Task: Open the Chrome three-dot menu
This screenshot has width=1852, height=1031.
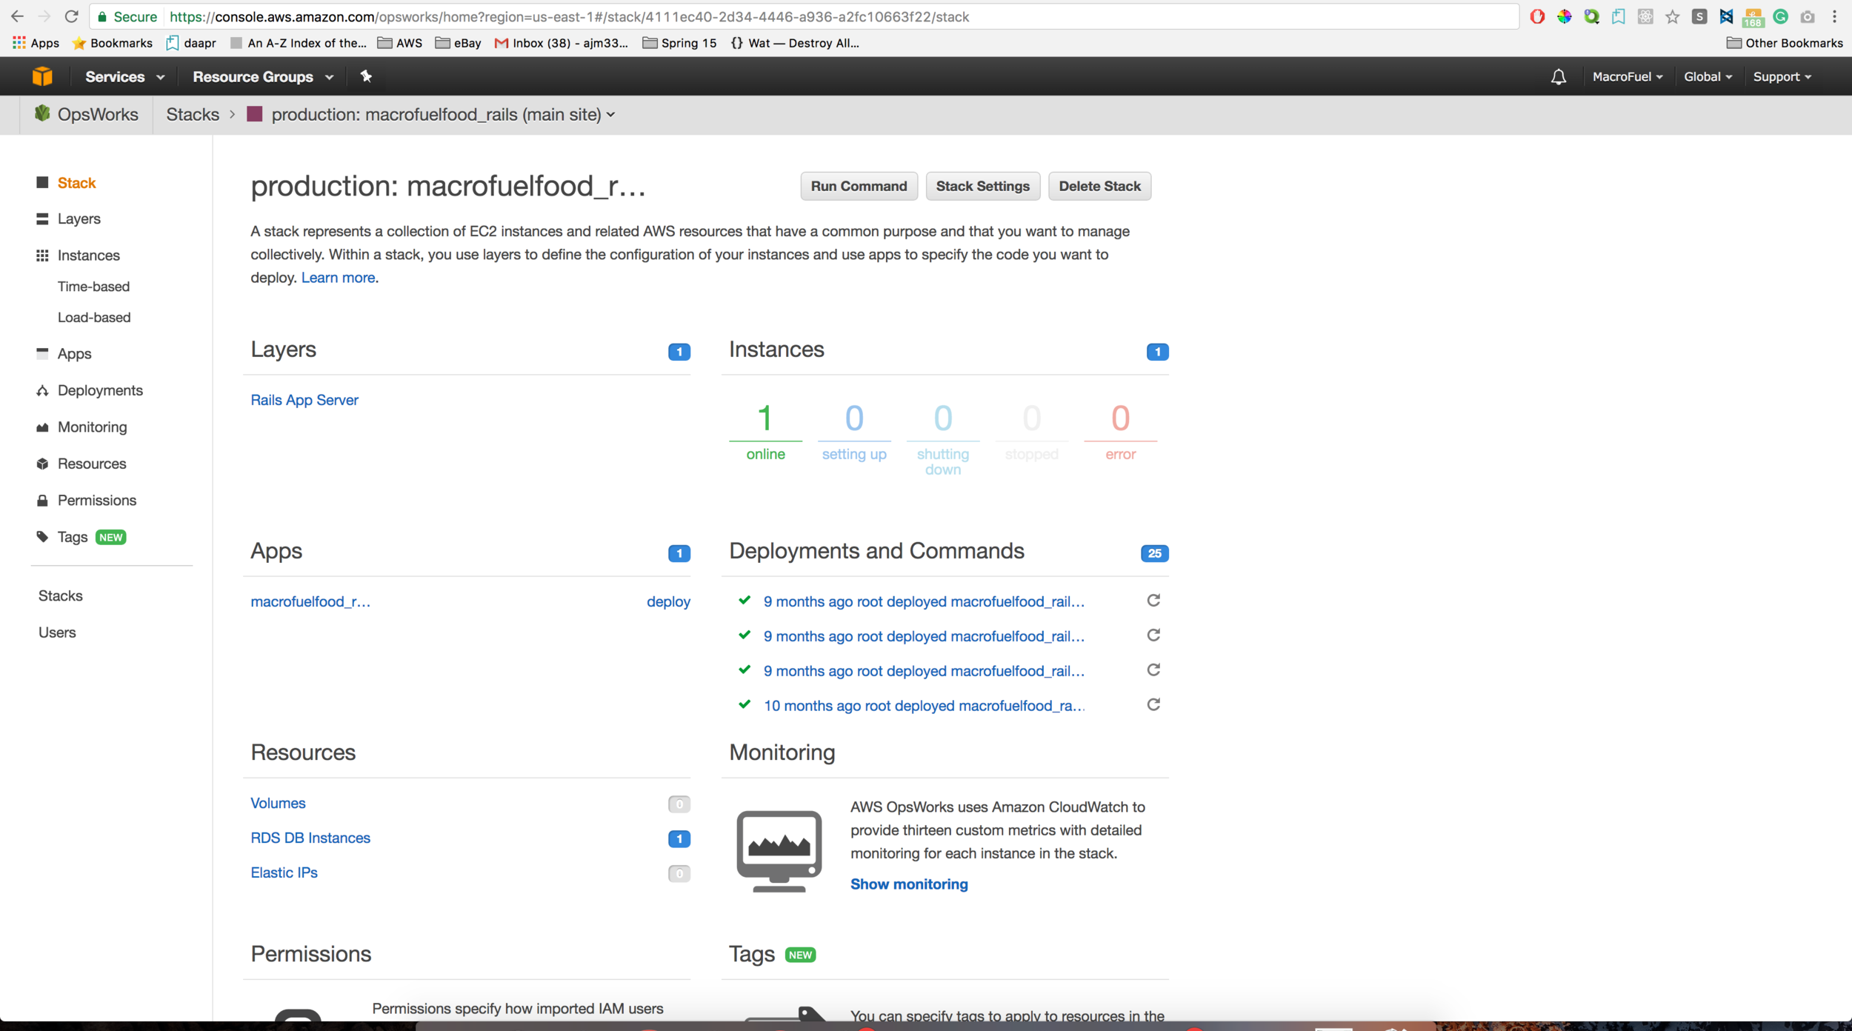Action: [1835, 16]
